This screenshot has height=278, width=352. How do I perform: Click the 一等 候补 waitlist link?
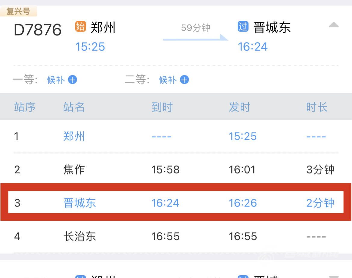56,80
